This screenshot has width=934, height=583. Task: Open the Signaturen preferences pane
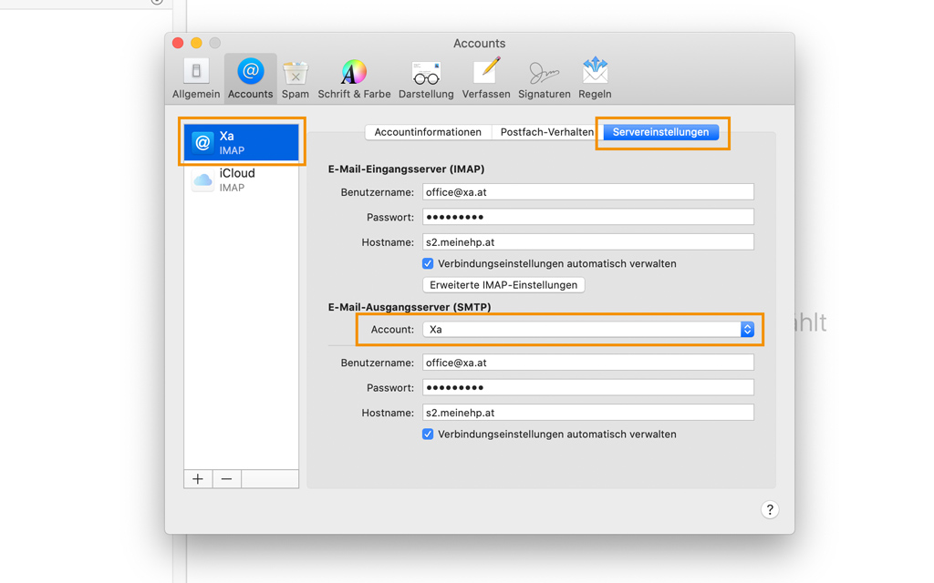(x=544, y=78)
